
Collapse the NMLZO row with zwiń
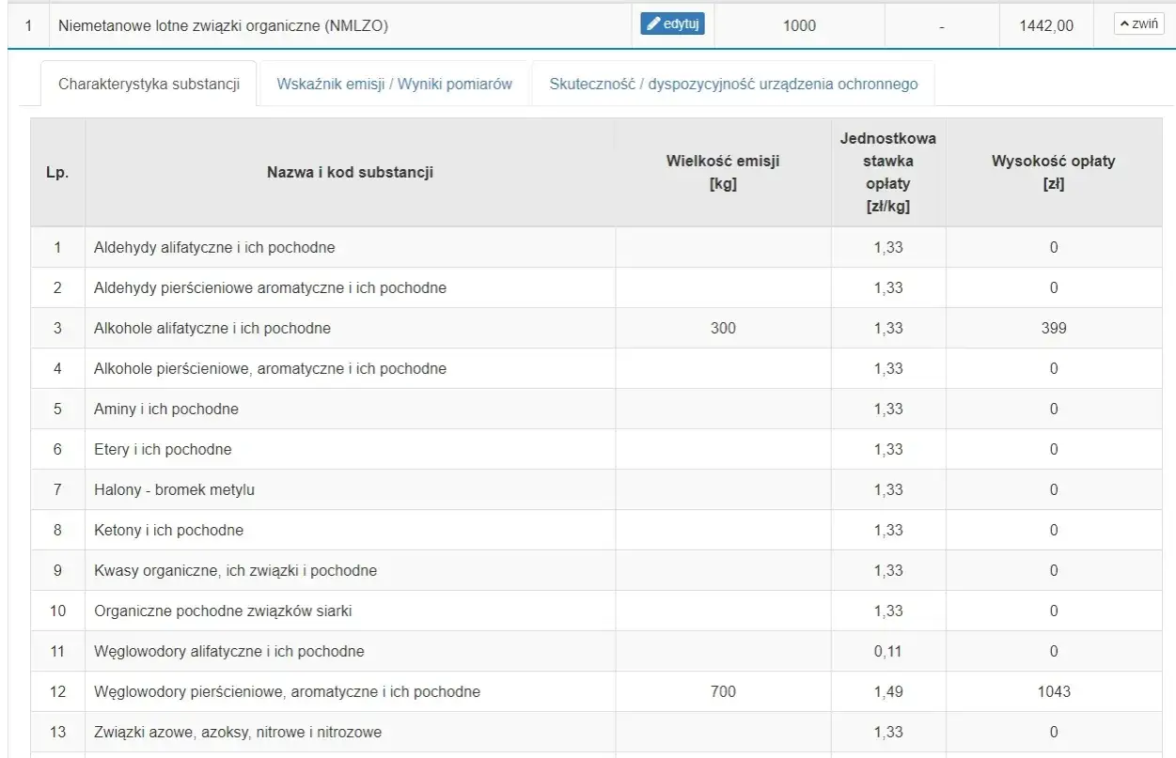(x=1138, y=24)
